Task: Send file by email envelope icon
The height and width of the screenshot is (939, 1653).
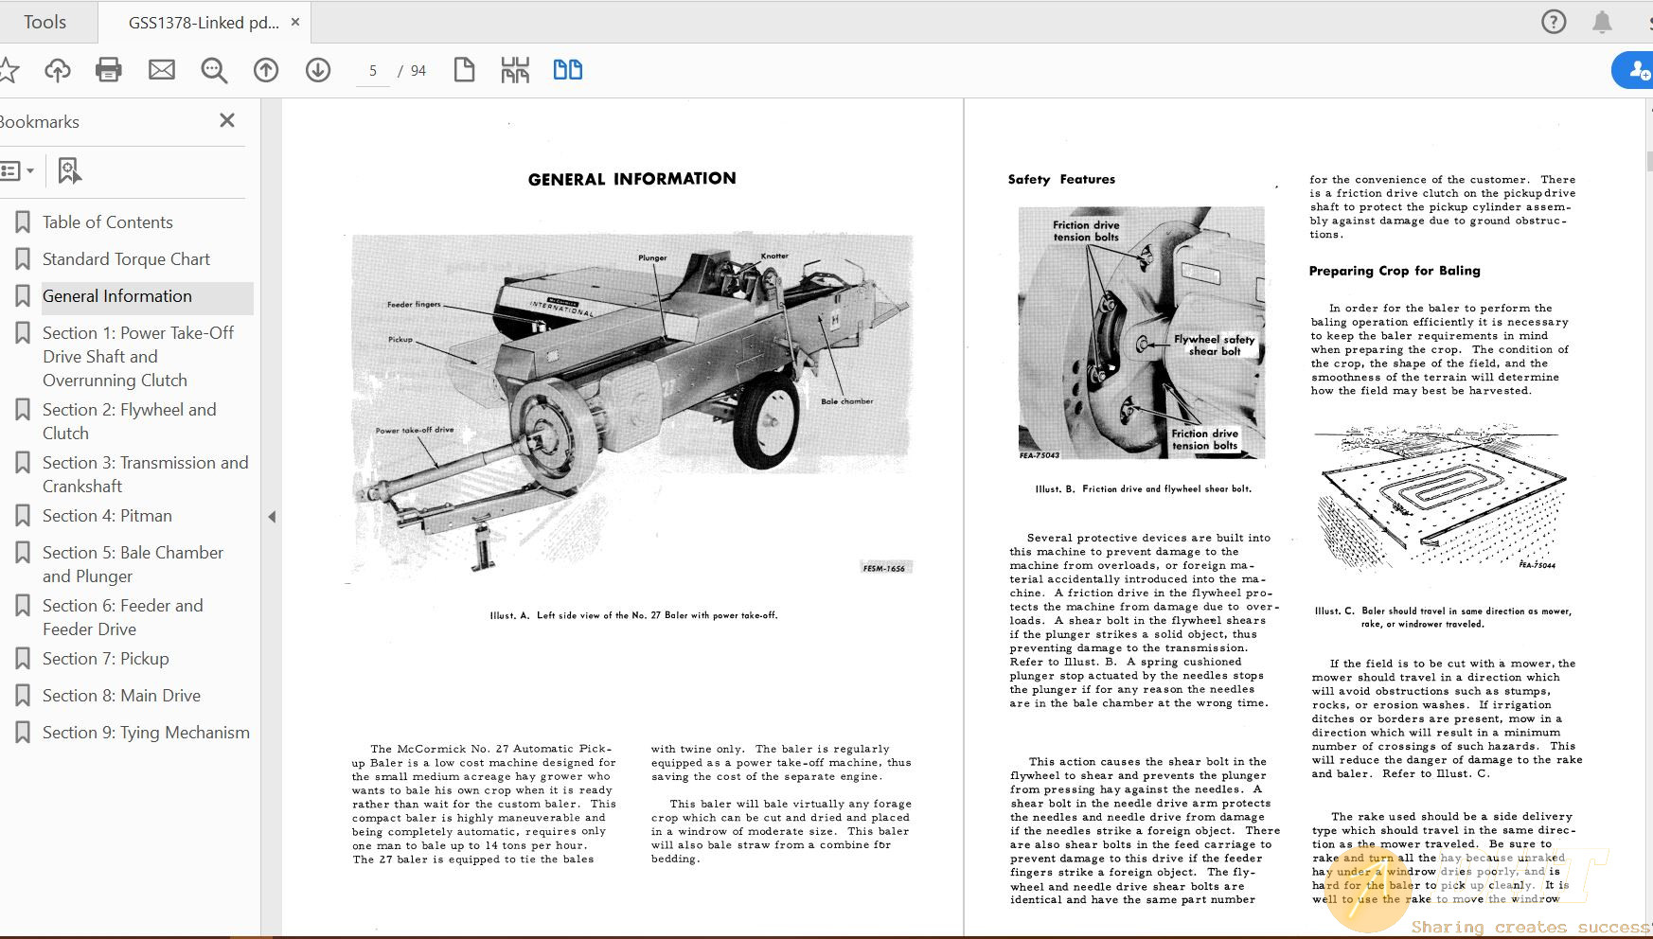Action: [162, 70]
